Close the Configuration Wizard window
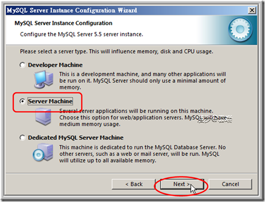This screenshot has height=202, width=265. (x=252, y=10)
